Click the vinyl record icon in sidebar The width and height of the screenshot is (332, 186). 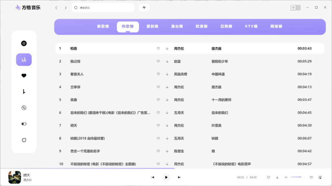coord(24,43)
